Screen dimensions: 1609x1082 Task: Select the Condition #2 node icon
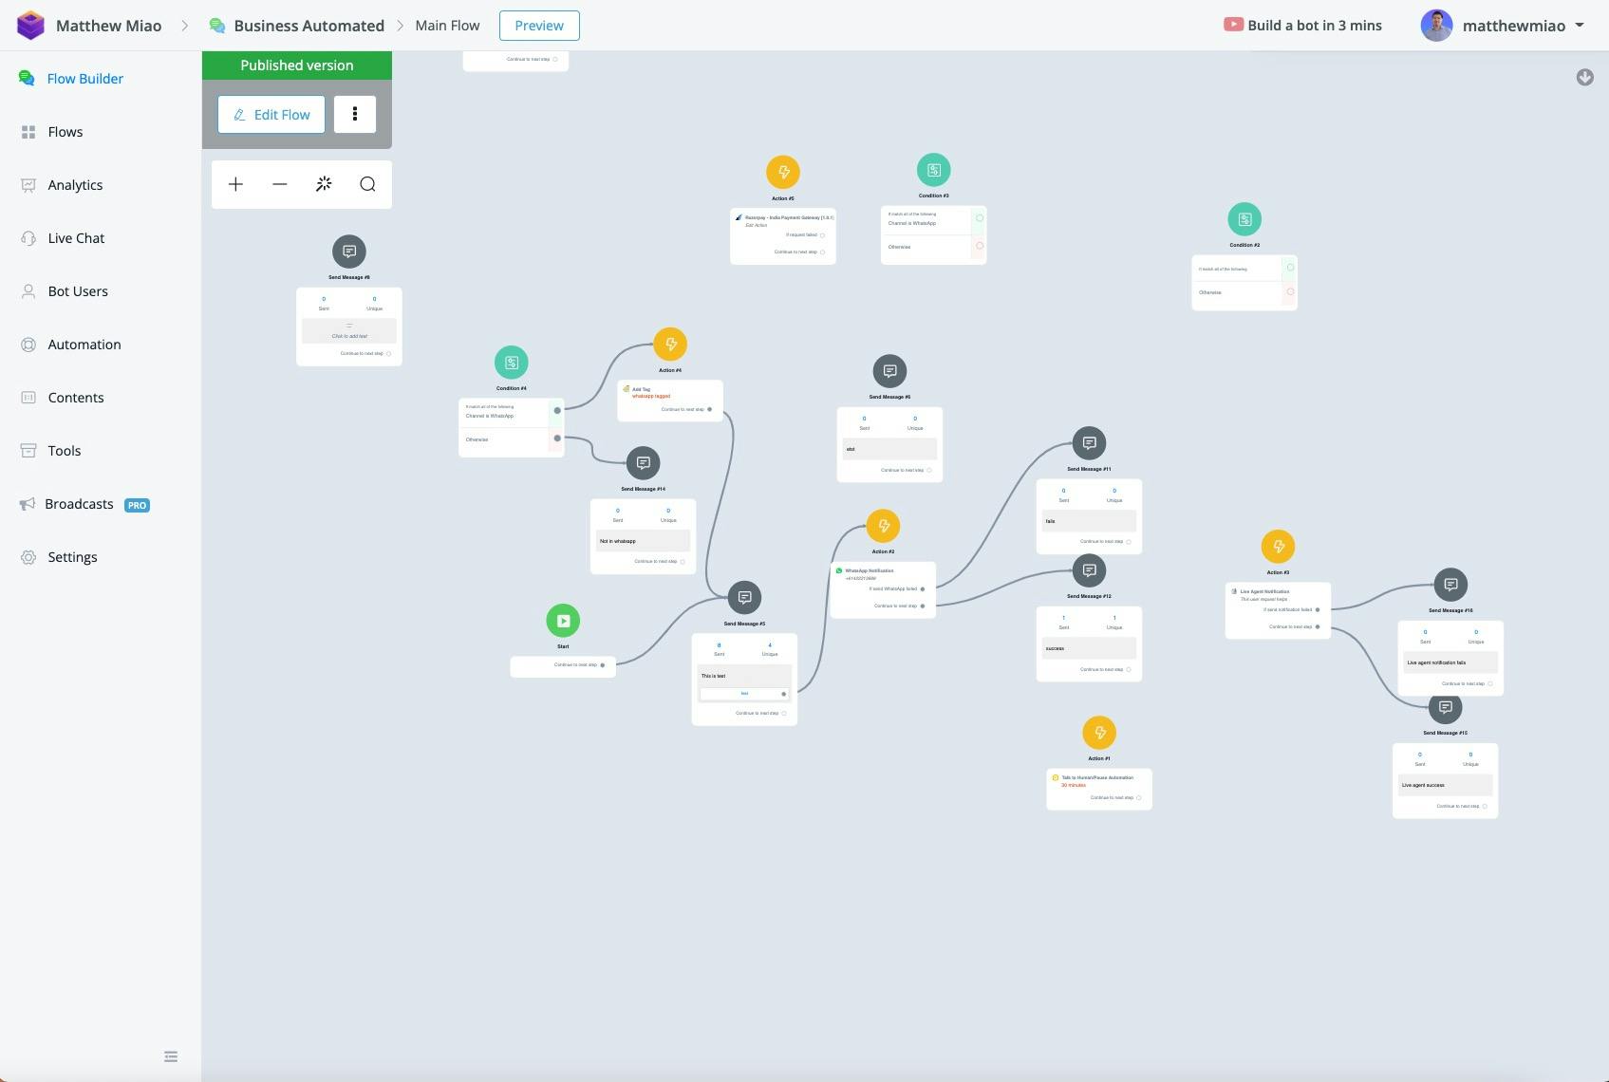click(1244, 219)
